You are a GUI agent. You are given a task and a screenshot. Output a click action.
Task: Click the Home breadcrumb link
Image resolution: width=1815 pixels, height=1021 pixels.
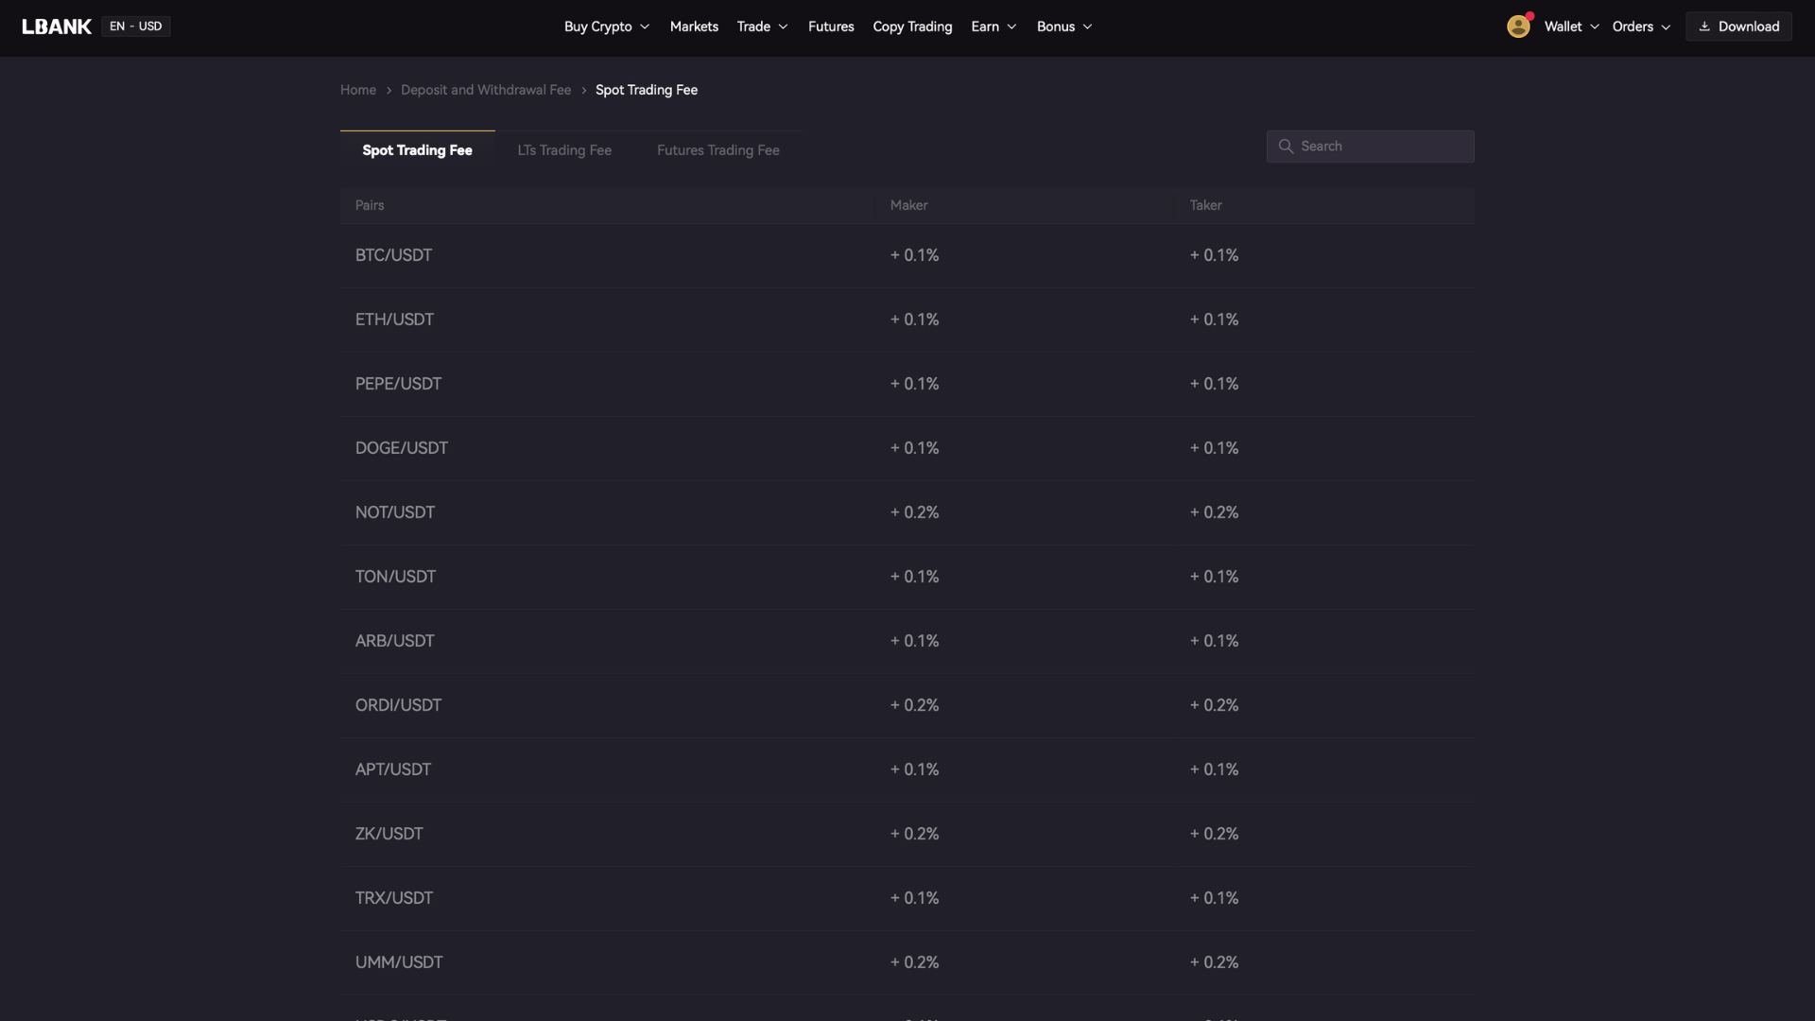(x=357, y=89)
